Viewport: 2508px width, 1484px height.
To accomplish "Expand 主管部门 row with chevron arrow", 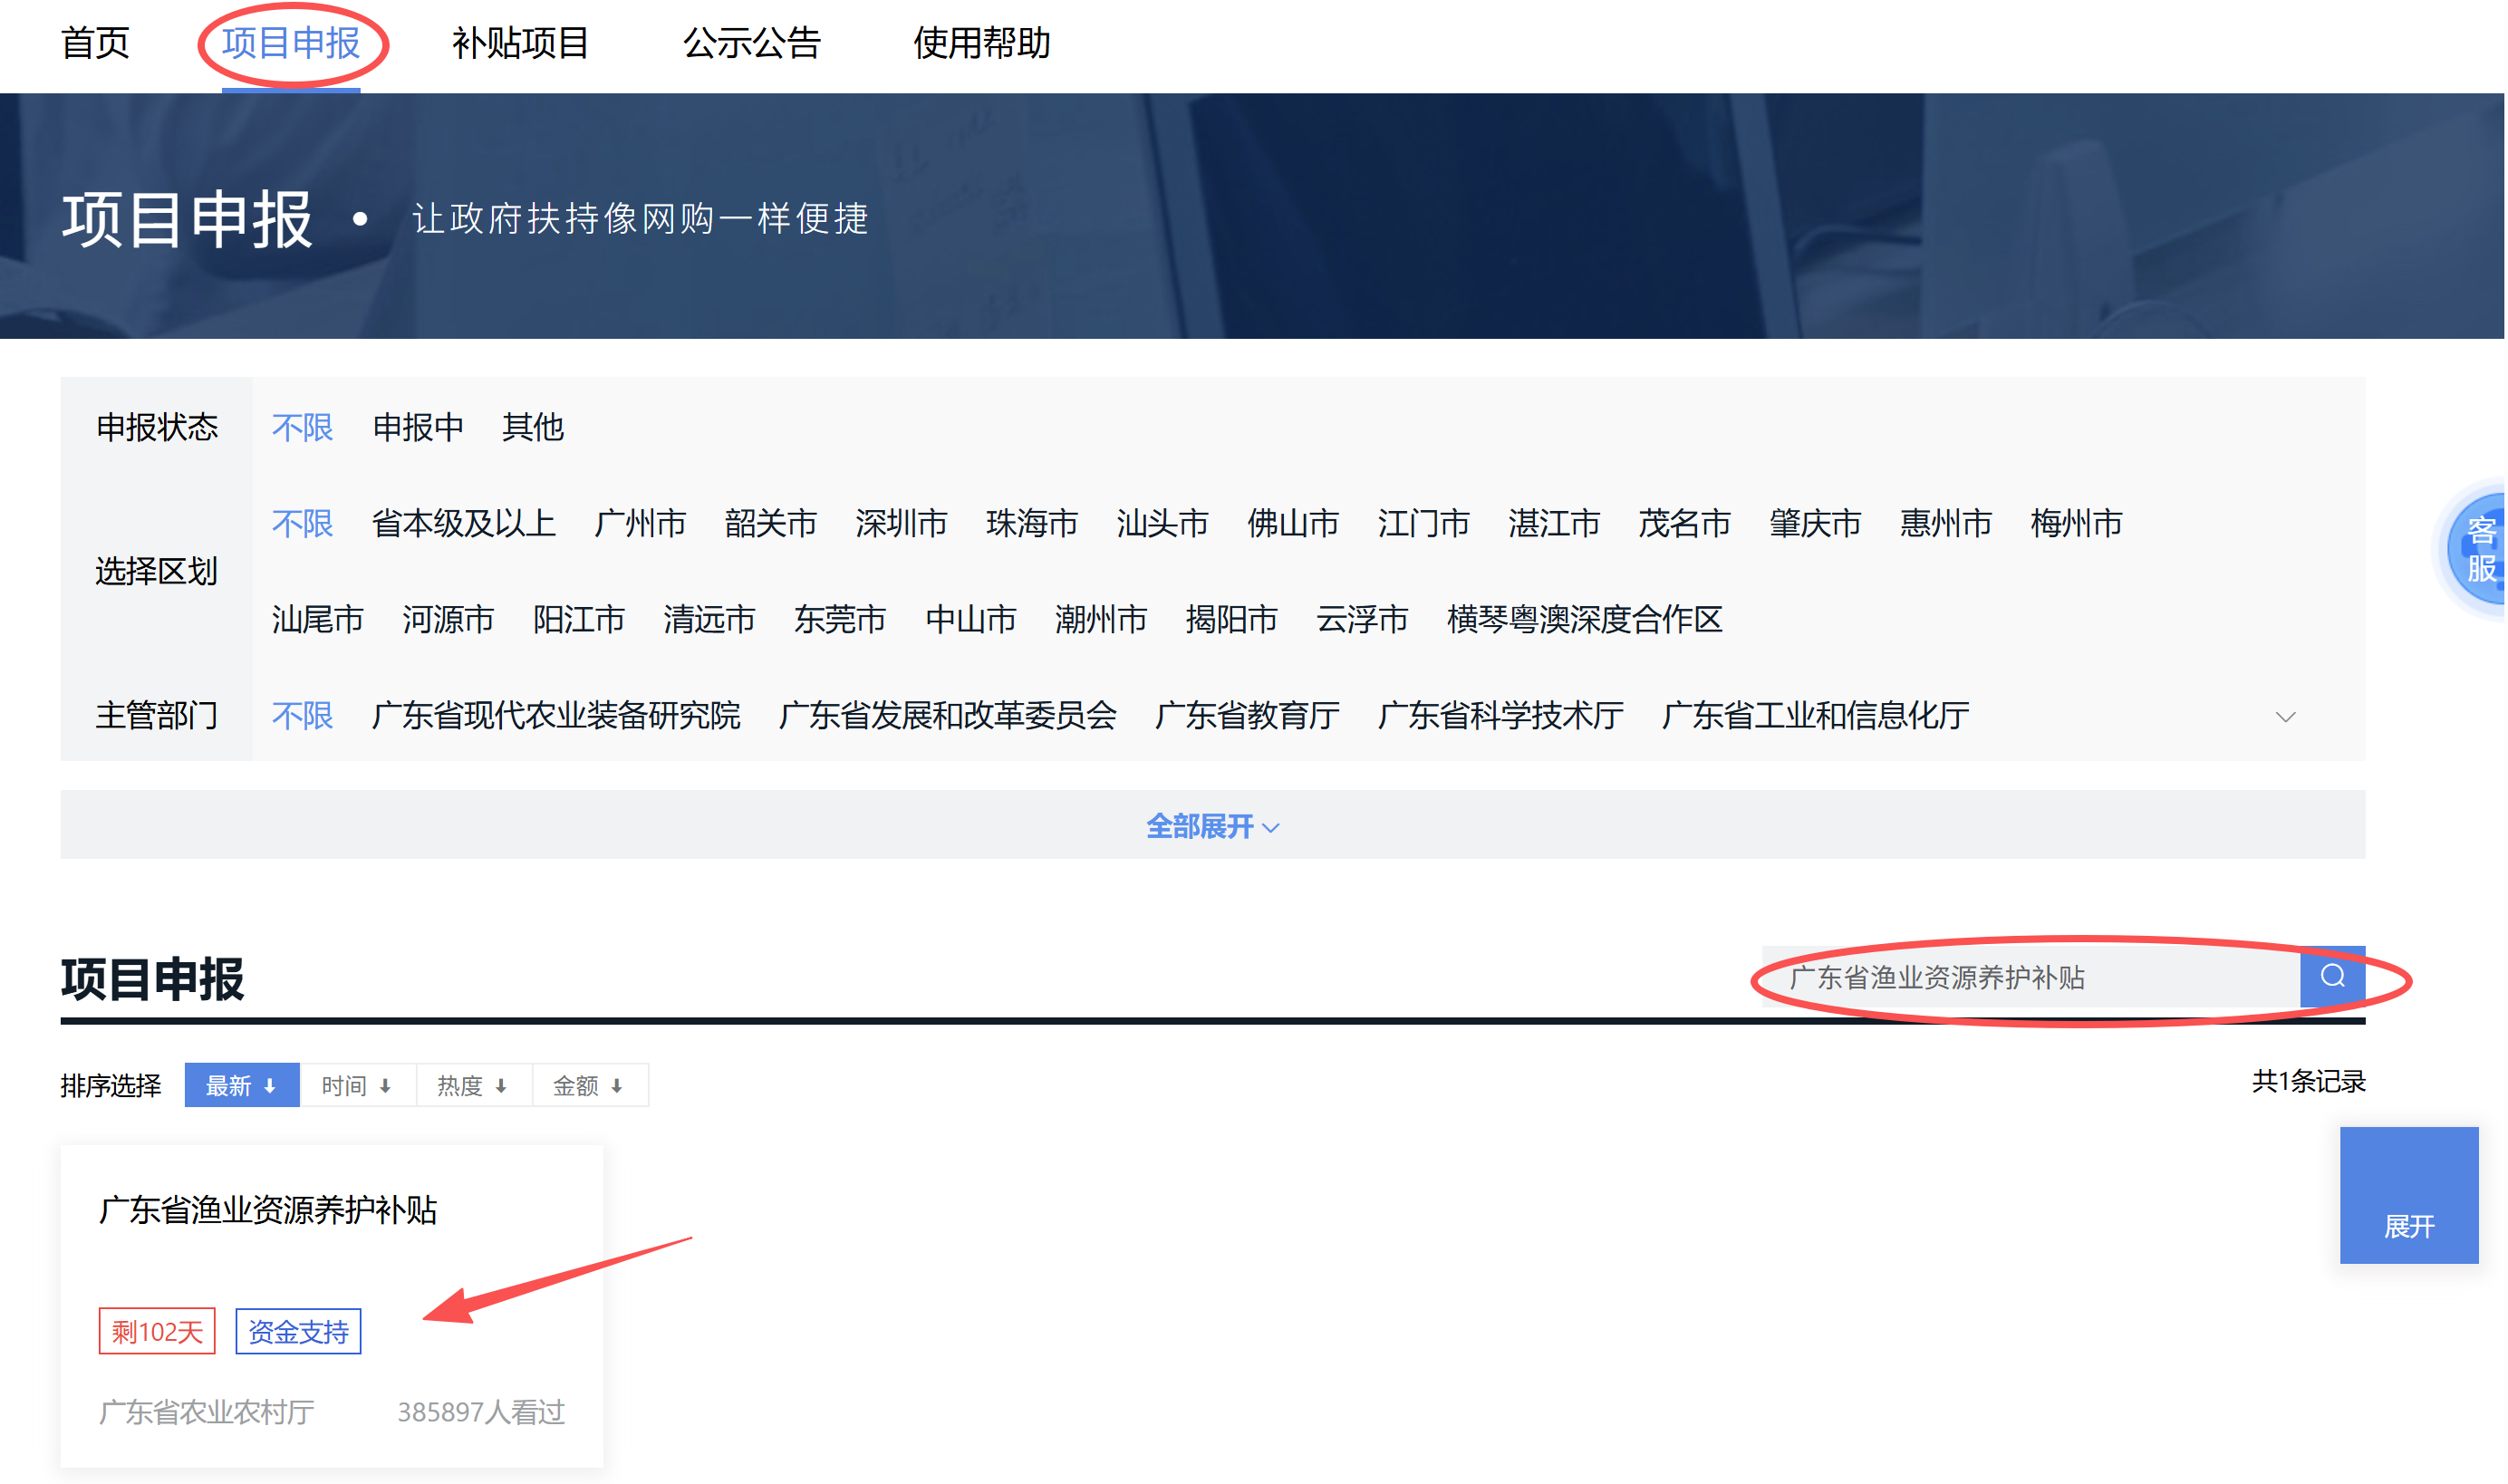I will [x=2284, y=717].
